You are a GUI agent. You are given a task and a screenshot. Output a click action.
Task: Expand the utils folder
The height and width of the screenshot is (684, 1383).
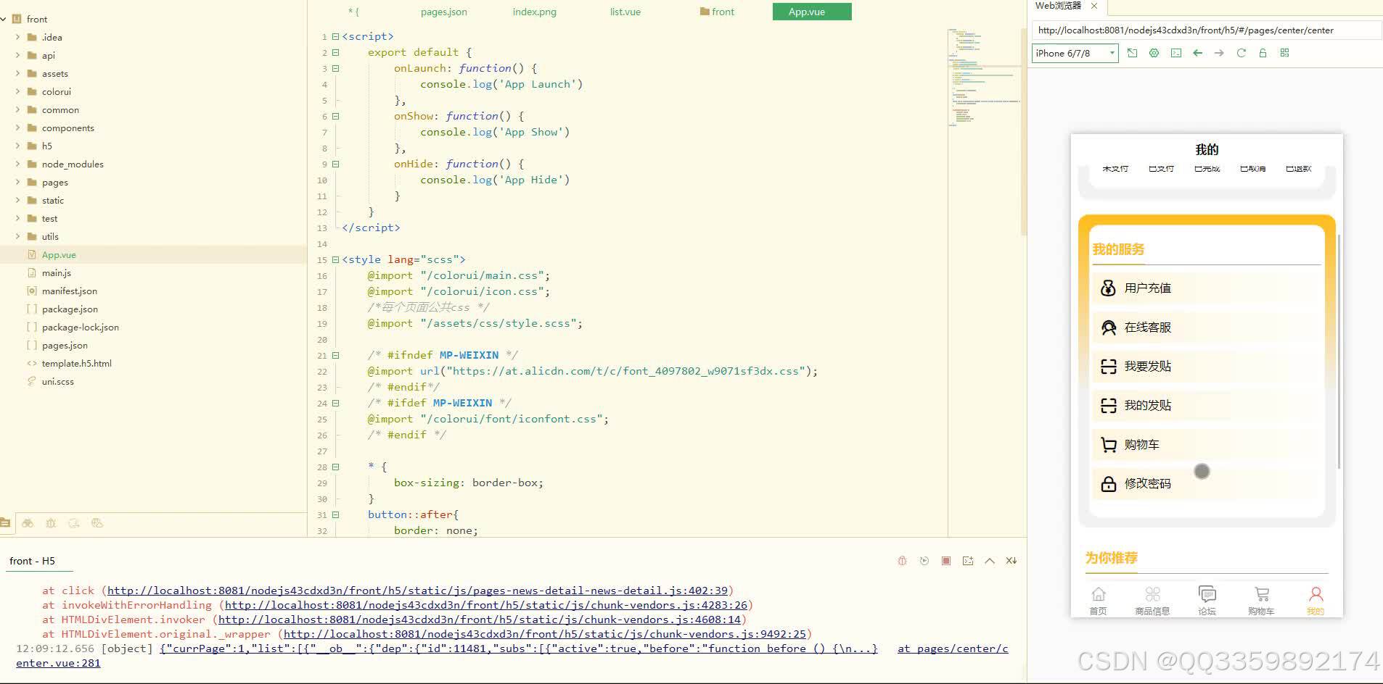point(17,236)
